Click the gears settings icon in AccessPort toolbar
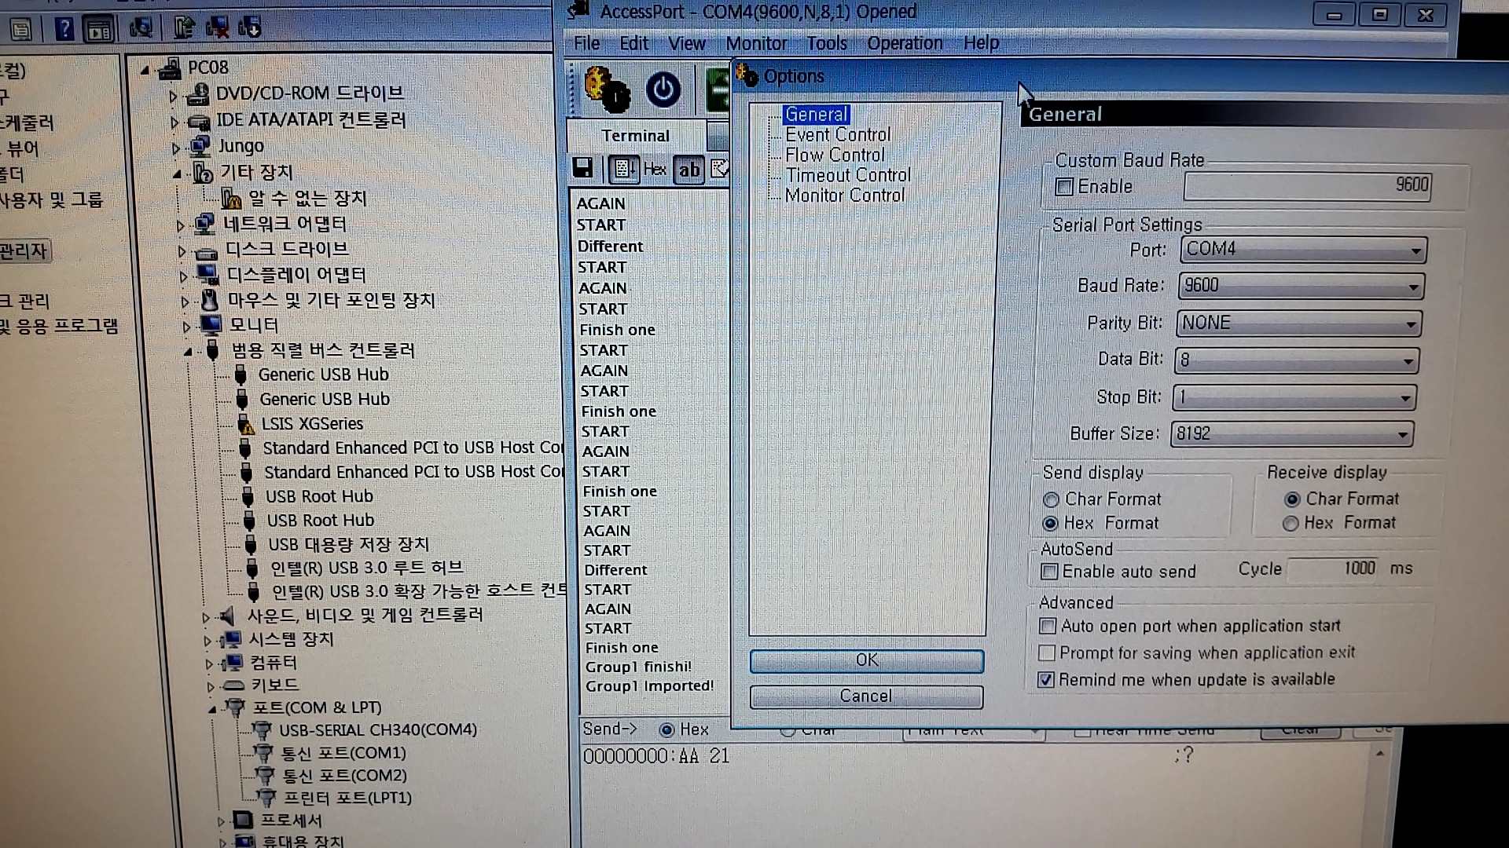 coord(607,90)
